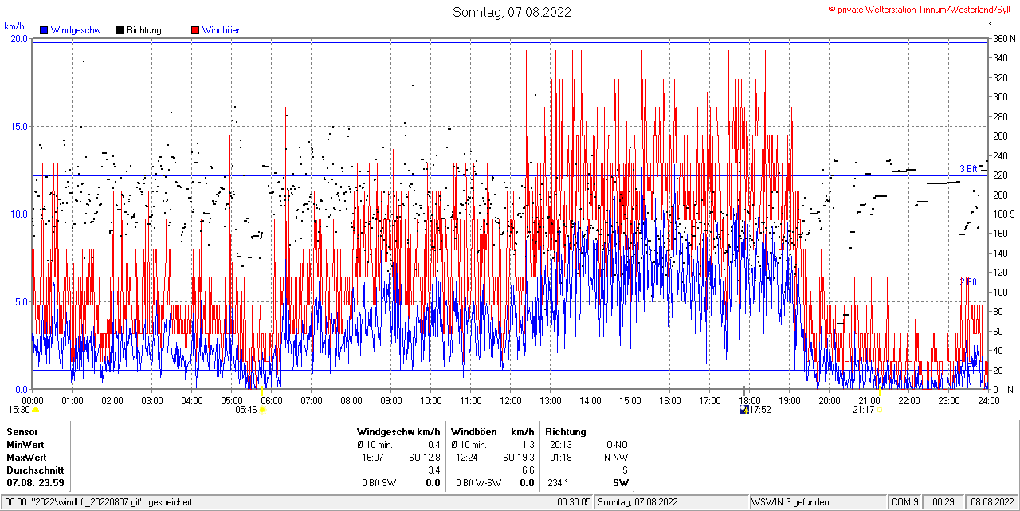Click the Sensor row header
This screenshot has width=1020, height=511.
click(22, 432)
